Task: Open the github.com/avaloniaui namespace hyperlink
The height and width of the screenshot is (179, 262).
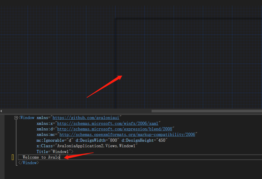Action: (x=86, y=118)
